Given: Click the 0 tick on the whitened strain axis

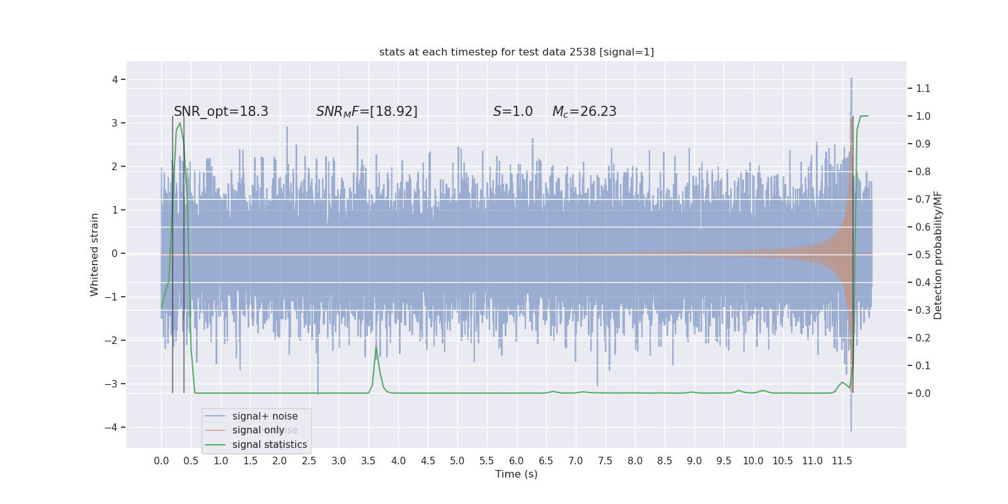Looking at the screenshot, I should click(x=115, y=253).
